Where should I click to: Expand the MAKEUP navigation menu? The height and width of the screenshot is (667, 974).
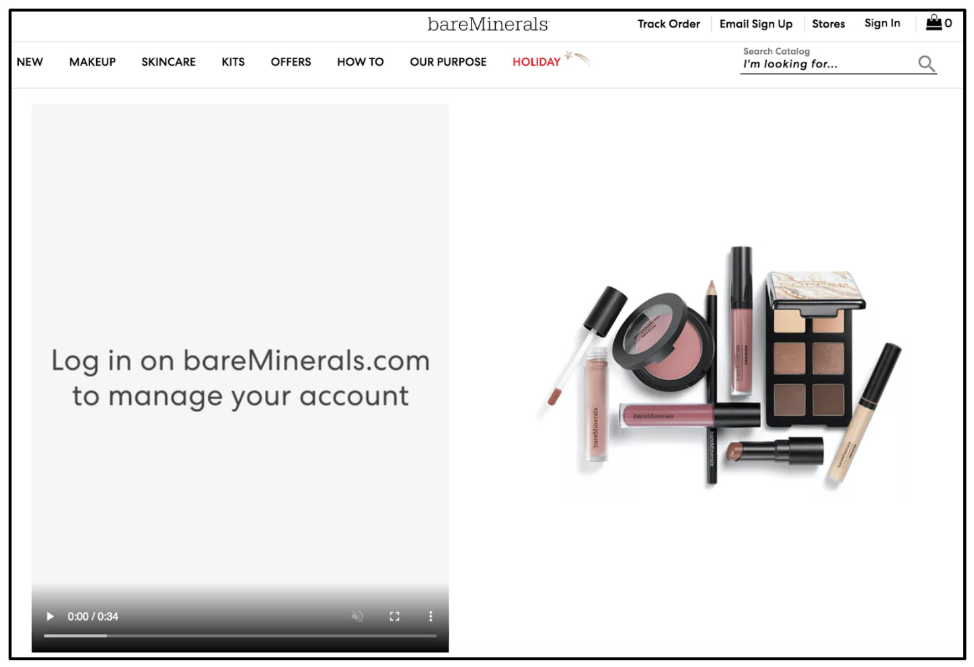[x=92, y=62]
